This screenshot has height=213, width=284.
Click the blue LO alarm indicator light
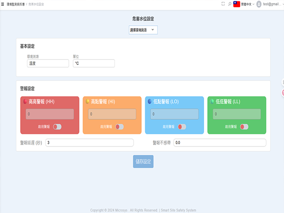(x=150, y=102)
